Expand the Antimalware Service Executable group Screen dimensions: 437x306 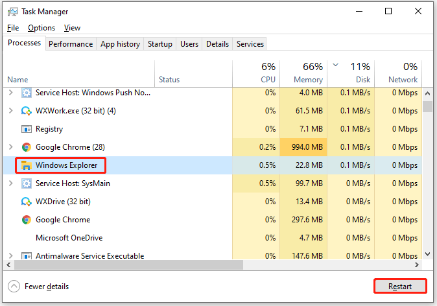coord(10,255)
